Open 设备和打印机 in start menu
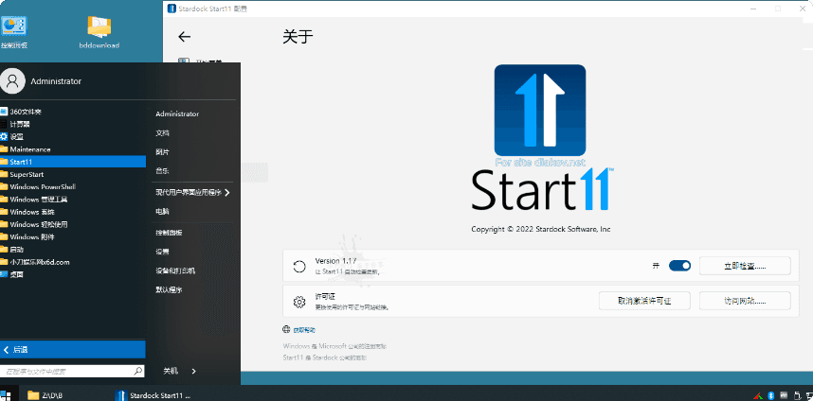Screen dimensions: 813x401 click(x=175, y=270)
